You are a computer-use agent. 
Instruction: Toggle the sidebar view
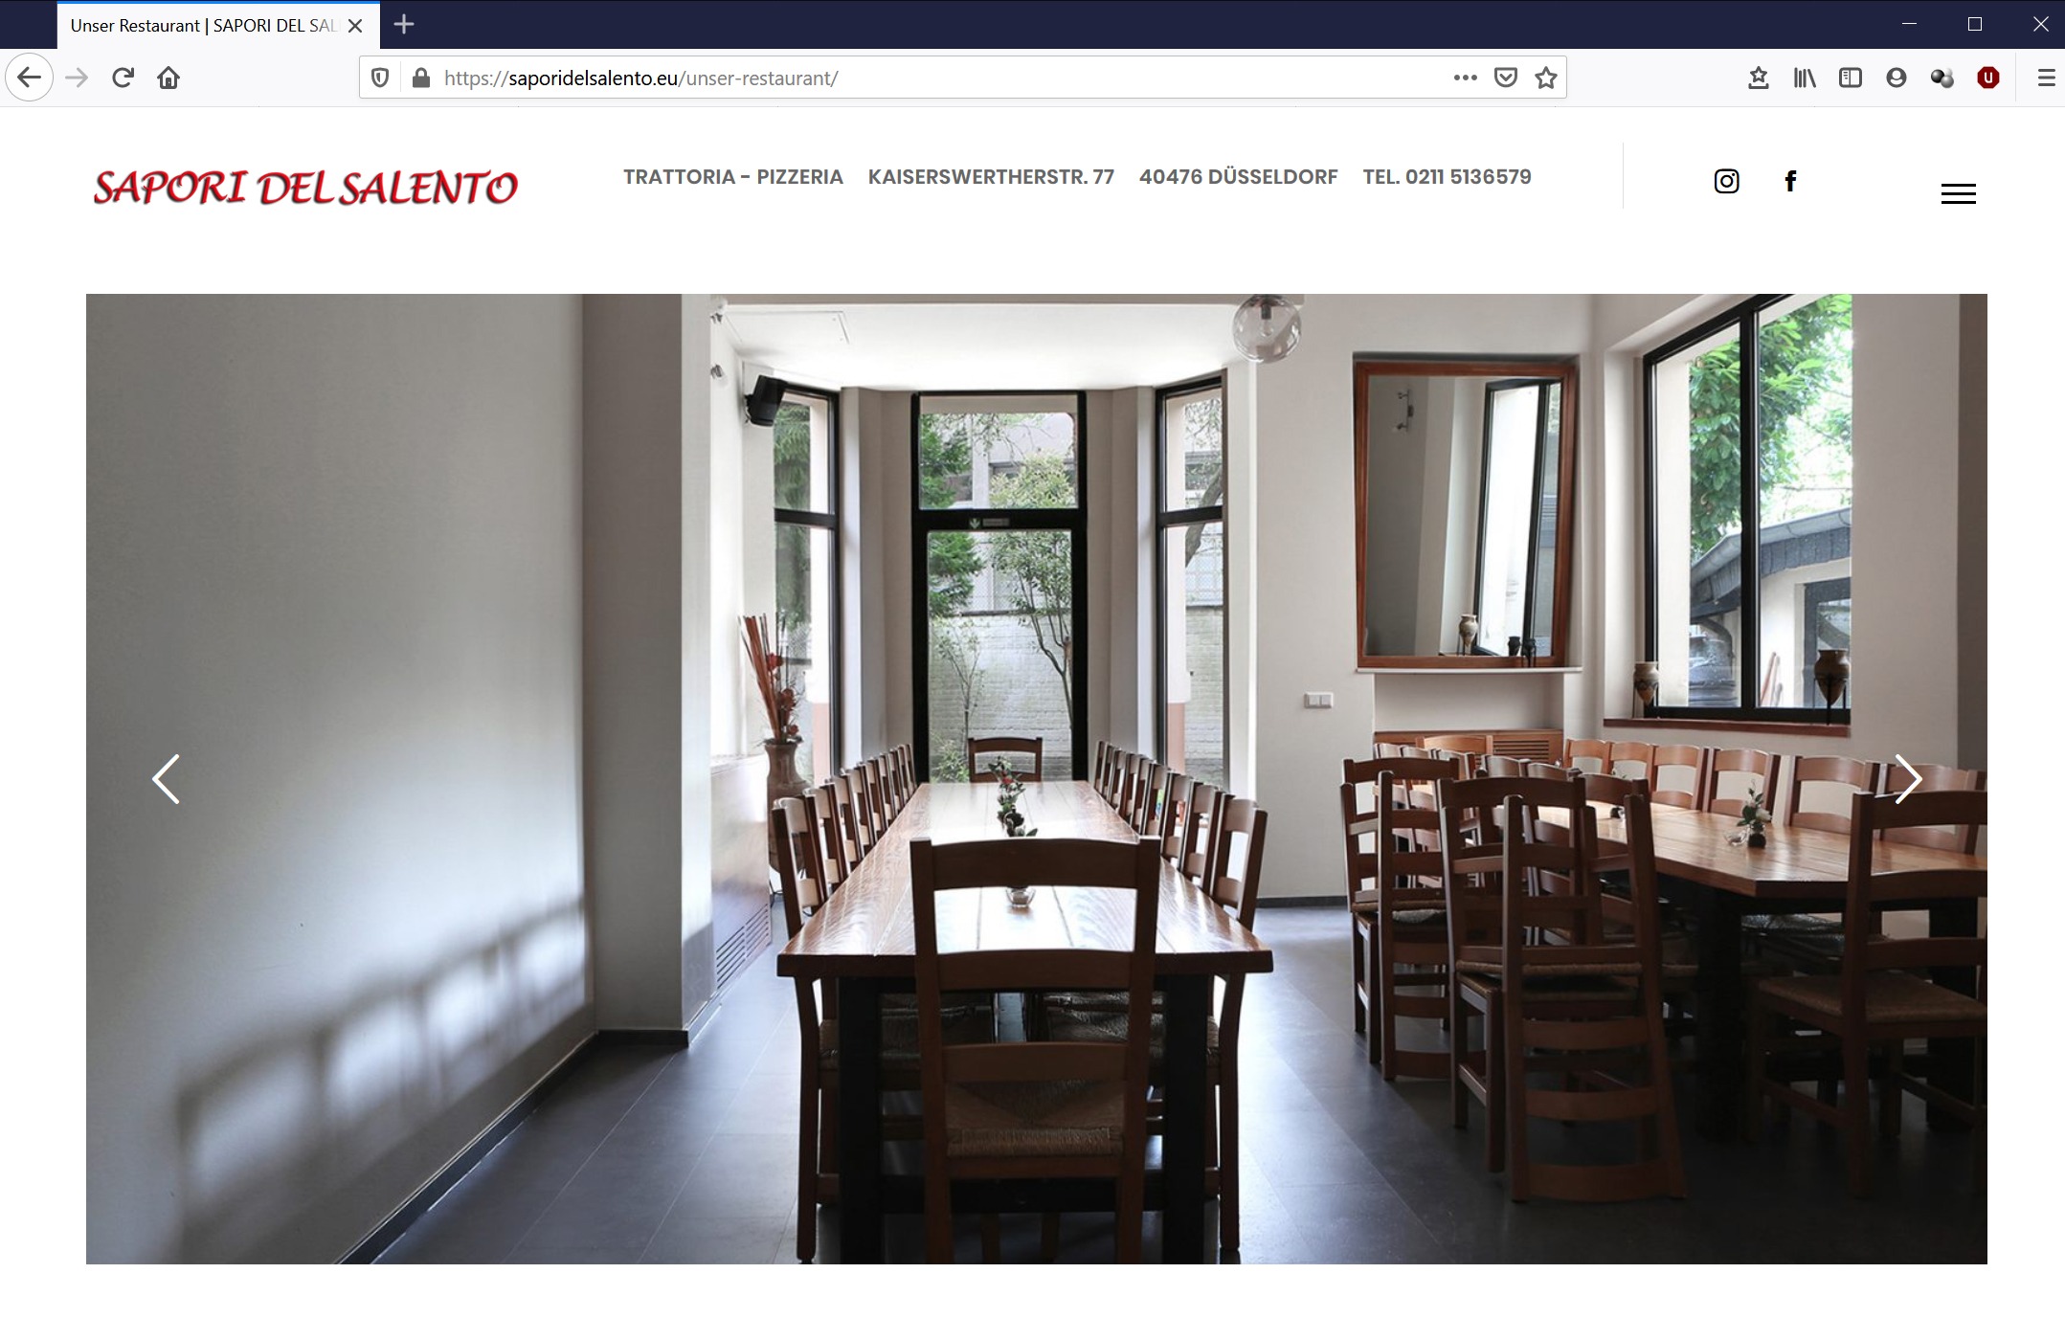(1851, 78)
